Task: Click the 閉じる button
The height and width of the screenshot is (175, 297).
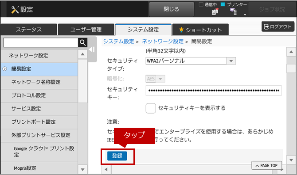Action: click(172, 9)
